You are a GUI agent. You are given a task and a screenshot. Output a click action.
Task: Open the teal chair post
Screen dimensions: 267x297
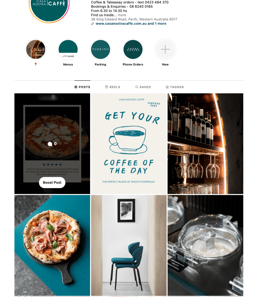pyautogui.click(x=129, y=246)
